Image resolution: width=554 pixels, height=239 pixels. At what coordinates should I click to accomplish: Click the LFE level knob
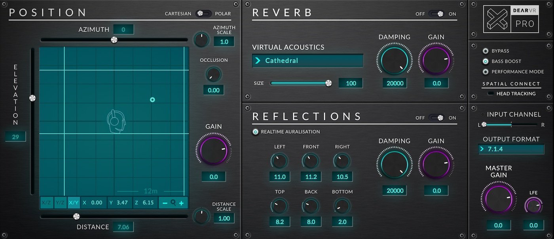pos(533,205)
